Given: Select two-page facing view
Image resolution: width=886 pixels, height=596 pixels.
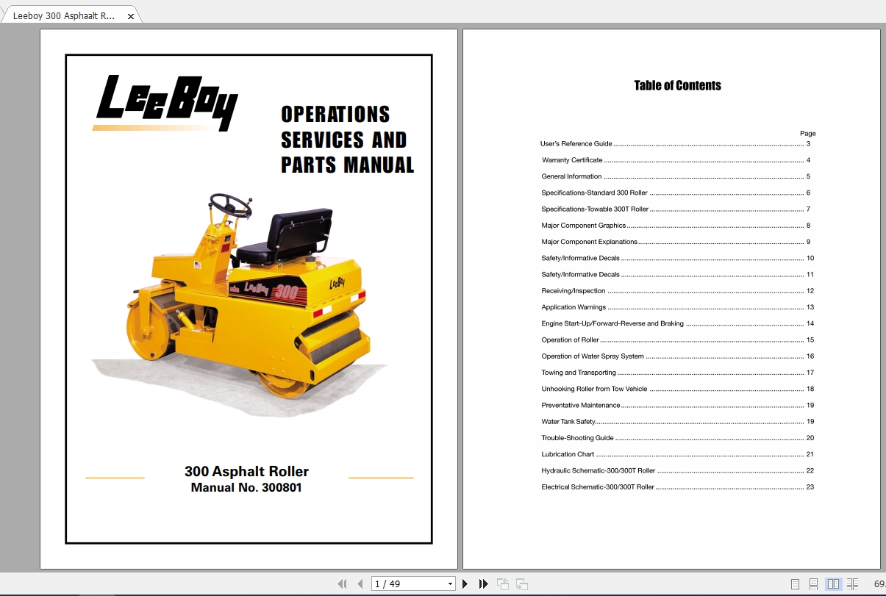Looking at the screenshot, I should pos(833,584).
